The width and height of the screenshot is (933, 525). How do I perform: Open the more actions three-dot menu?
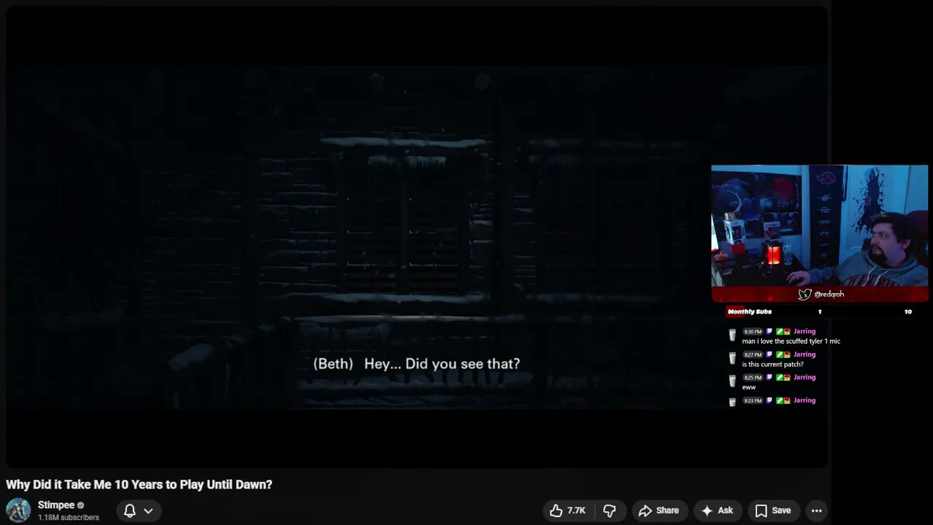click(816, 510)
